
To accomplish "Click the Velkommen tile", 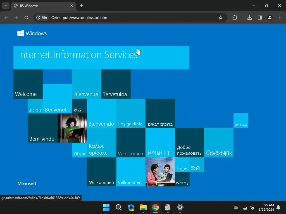I will click(131, 172).
